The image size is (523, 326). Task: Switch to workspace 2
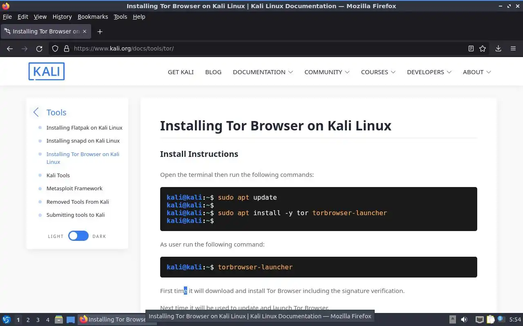click(28, 320)
